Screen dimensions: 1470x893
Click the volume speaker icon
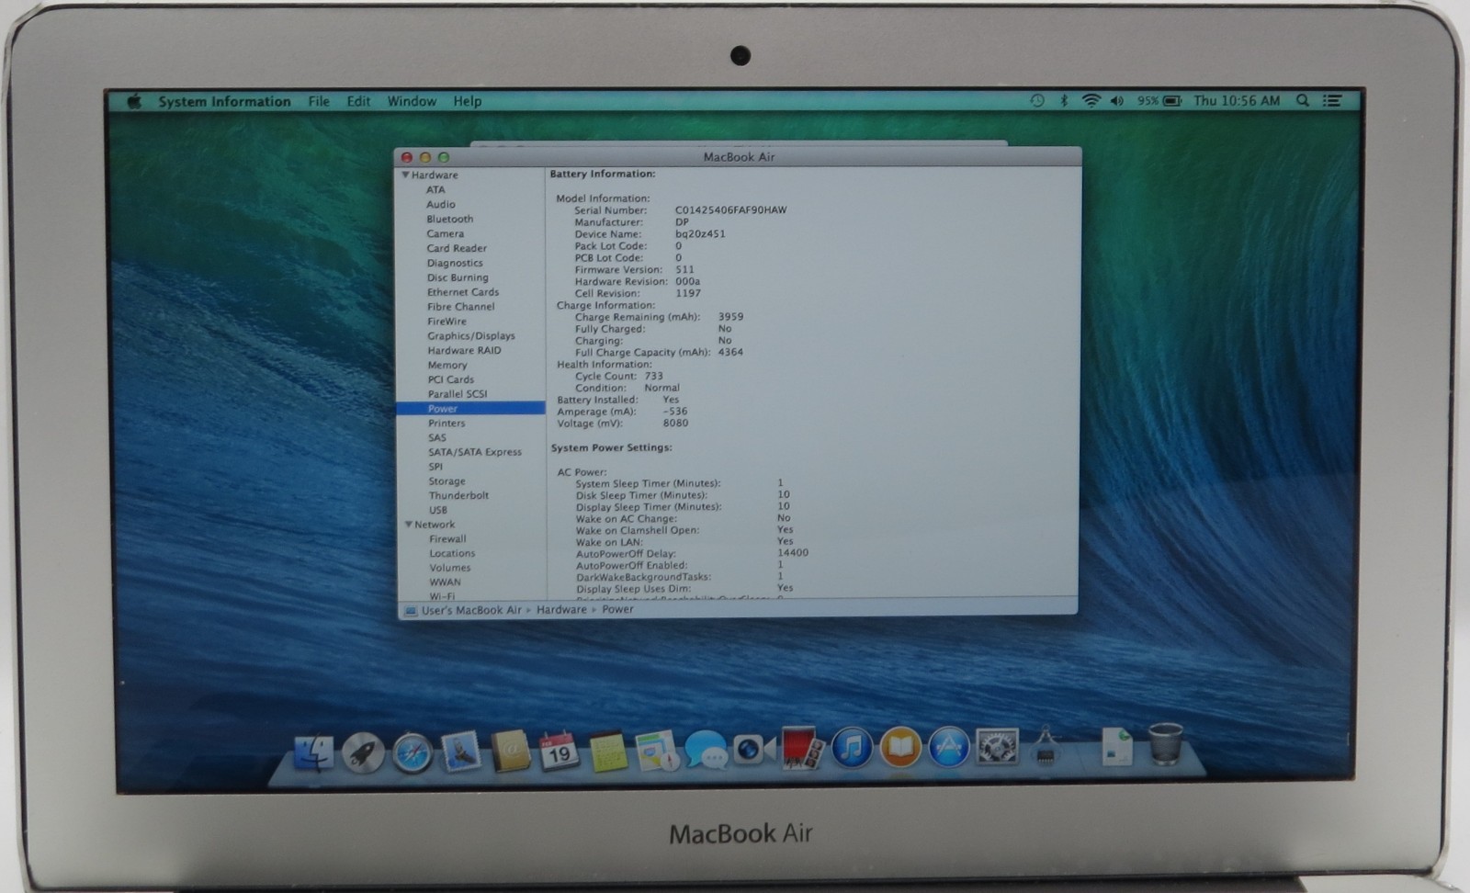click(x=1117, y=101)
